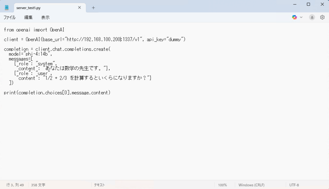
Task: Click on 'phi-4:14b' model name
Action: pyautogui.click(x=37, y=54)
